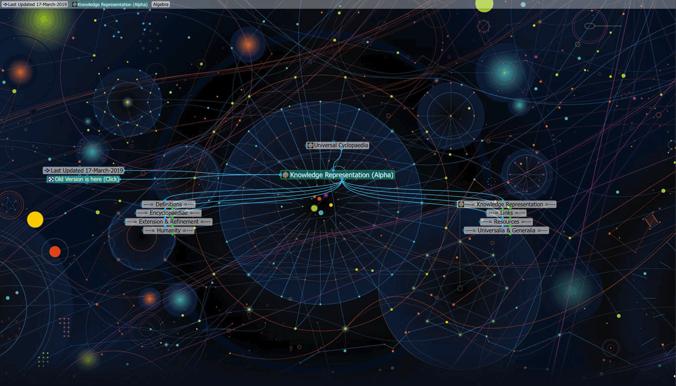Select the central Knowledge Representation (Alpha) node

337,175
